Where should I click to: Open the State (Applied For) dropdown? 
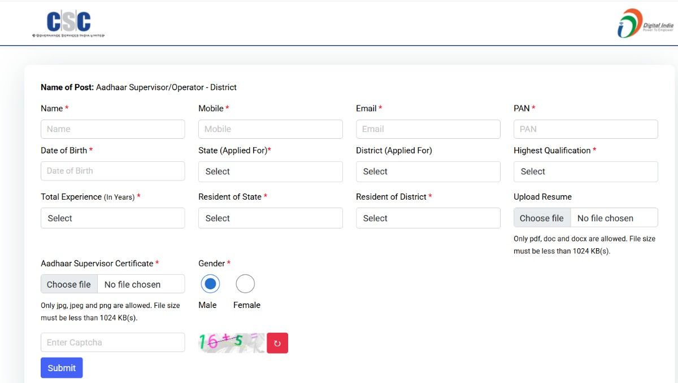270,171
